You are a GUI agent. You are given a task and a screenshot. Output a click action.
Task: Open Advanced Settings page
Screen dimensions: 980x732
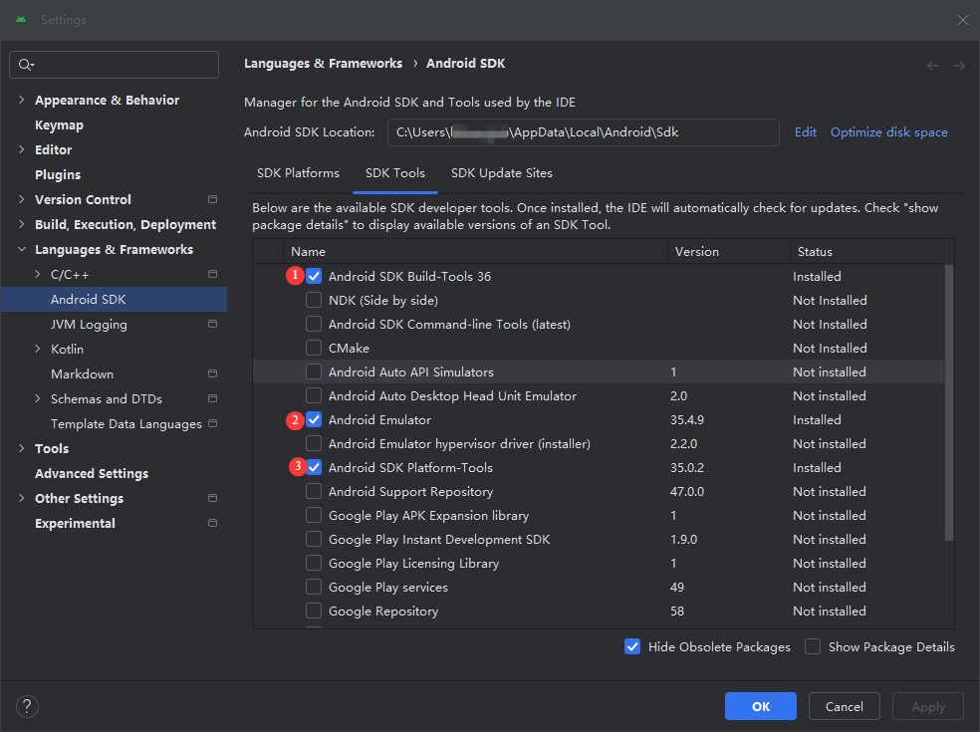(x=92, y=473)
